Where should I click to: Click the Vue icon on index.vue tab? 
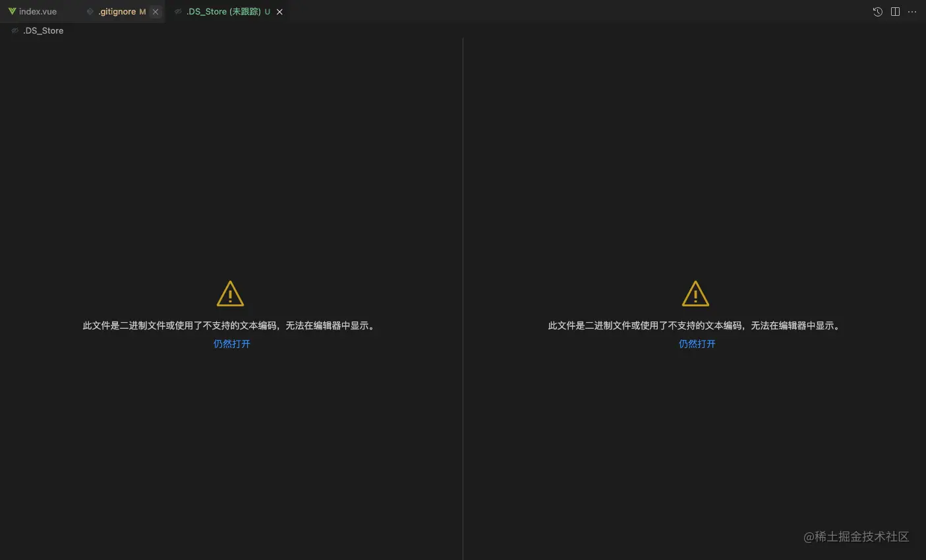click(x=12, y=11)
